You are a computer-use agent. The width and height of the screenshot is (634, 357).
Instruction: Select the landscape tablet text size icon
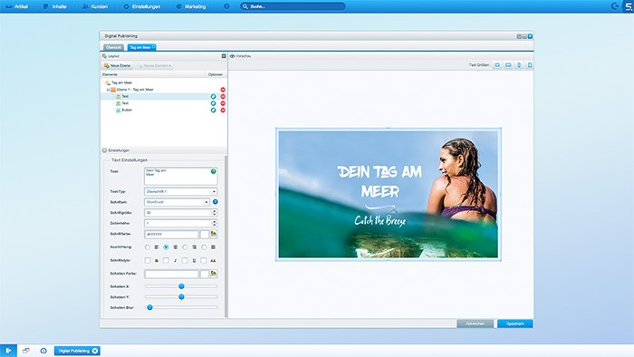pos(508,65)
